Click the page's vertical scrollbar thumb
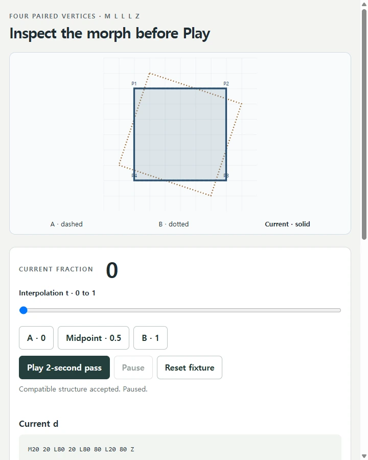Image resolution: width=368 pixels, height=460 pixels. click(x=364, y=125)
